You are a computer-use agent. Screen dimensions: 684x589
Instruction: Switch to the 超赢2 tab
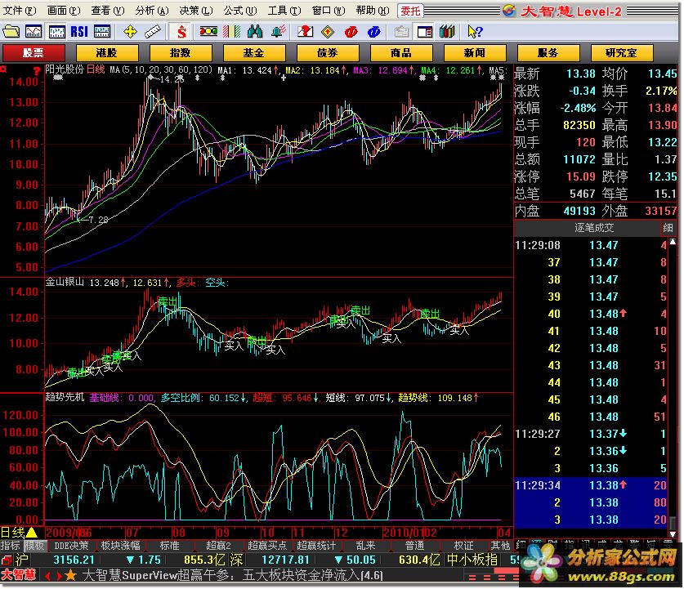[218, 546]
